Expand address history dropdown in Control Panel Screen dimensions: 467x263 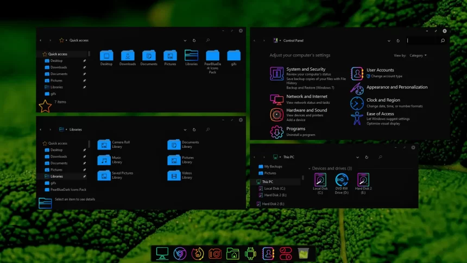point(389,41)
